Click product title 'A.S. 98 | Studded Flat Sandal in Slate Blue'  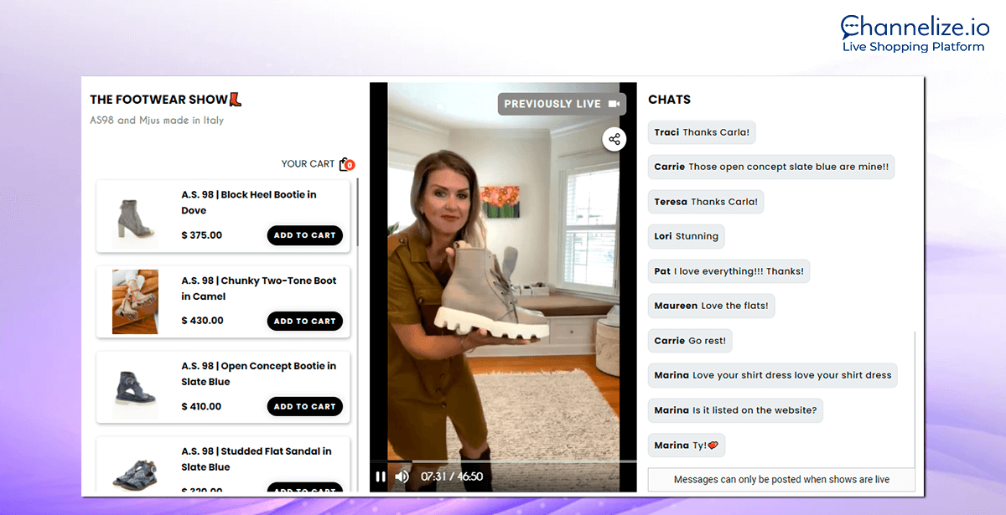point(257,459)
